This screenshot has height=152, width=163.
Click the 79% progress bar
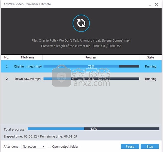pos(91,66)
